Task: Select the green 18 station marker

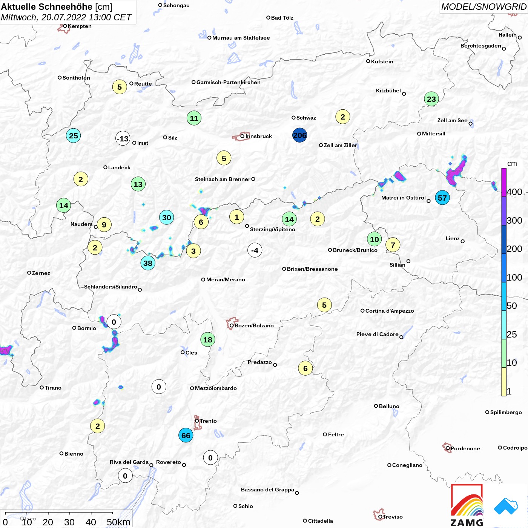Action: click(x=208, y=340)
